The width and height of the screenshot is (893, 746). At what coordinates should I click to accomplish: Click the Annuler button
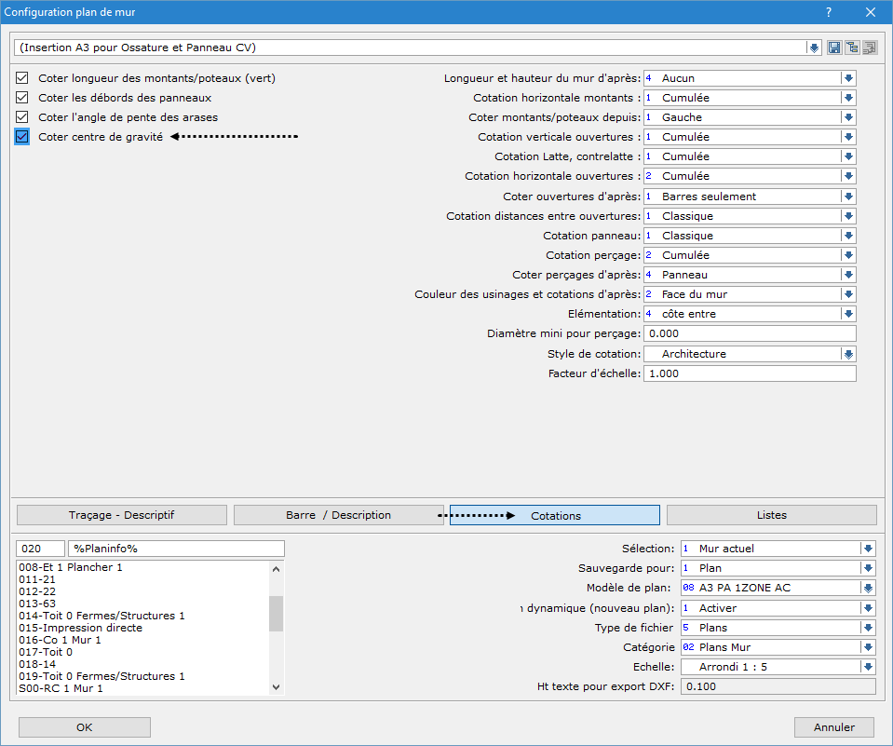834,727
